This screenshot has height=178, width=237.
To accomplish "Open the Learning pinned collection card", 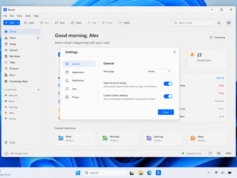I will click(163, 139).
